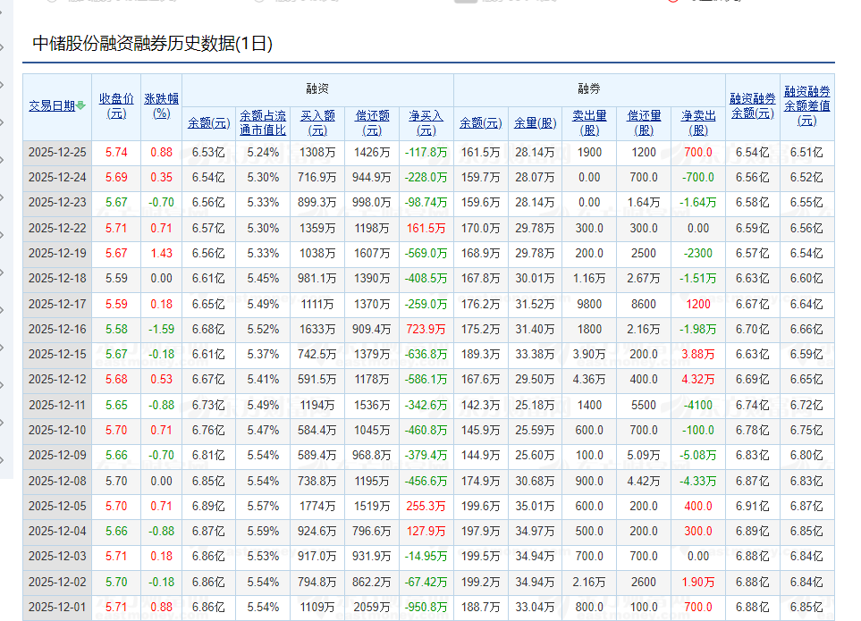Select the 2025-12-24 date cell
This screenshot has width=861, height=621.
[x=57, y=178]
